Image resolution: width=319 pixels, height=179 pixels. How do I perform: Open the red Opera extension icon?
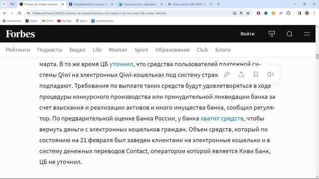click(258, 13)
